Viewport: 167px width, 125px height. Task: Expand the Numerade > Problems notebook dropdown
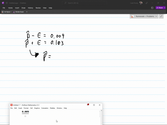(156, 16)
